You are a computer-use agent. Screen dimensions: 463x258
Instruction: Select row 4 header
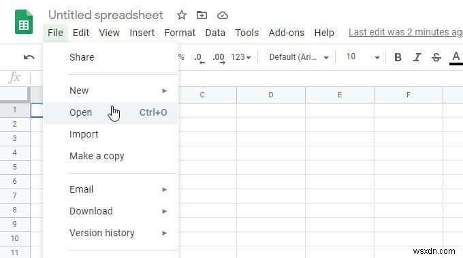tap(15, 152)
